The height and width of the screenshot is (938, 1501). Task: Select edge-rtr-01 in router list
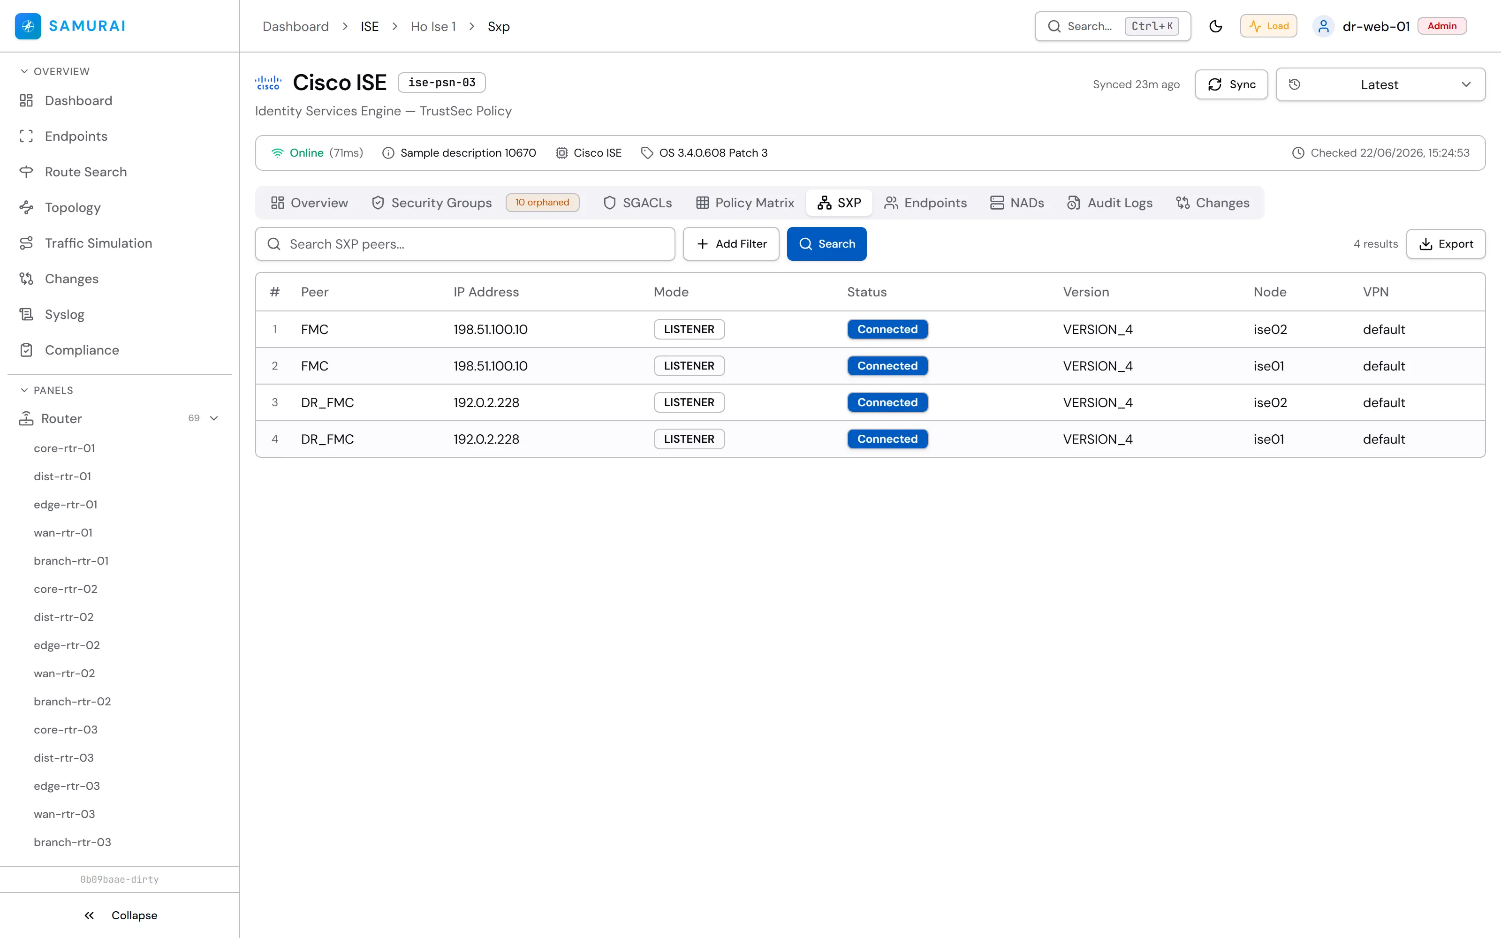66,504
